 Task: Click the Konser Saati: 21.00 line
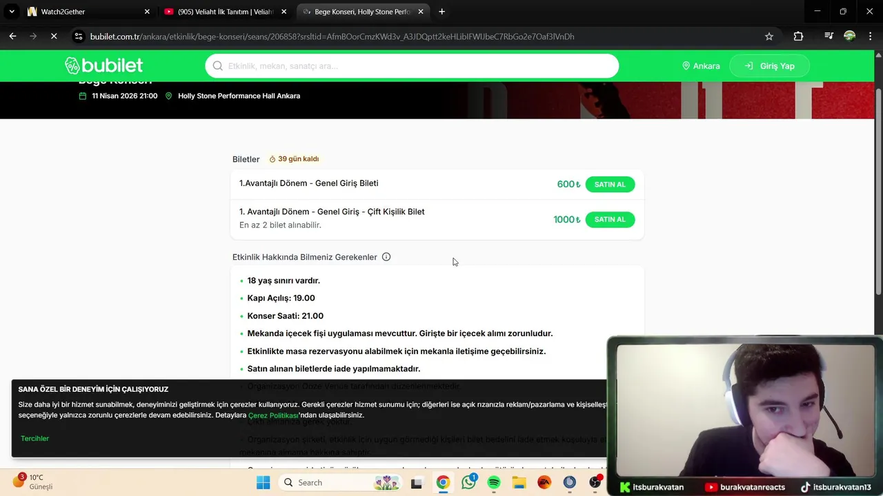(285, 316)
